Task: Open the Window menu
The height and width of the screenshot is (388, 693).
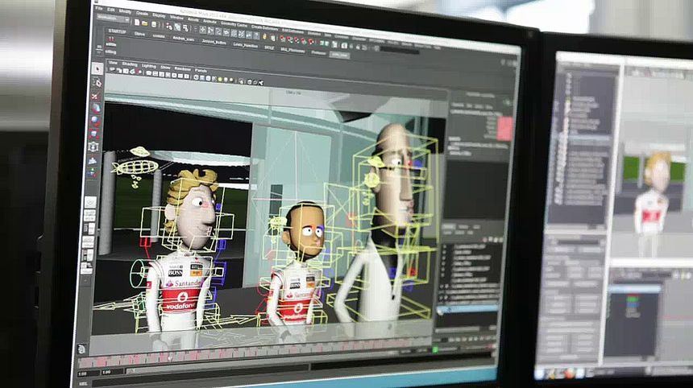Action: click(x=176, y=17)
